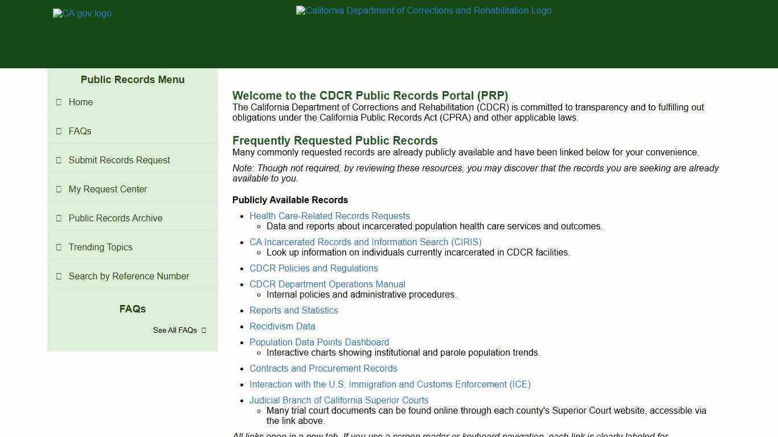Click the Submit Records Request icon

(59, 160)
